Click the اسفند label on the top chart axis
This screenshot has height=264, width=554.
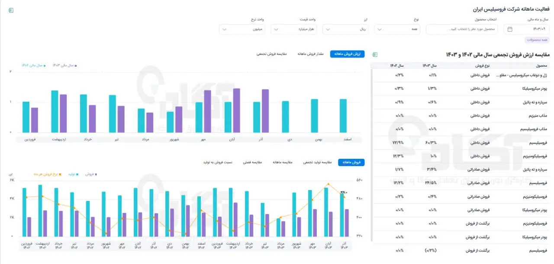point(347,139)
